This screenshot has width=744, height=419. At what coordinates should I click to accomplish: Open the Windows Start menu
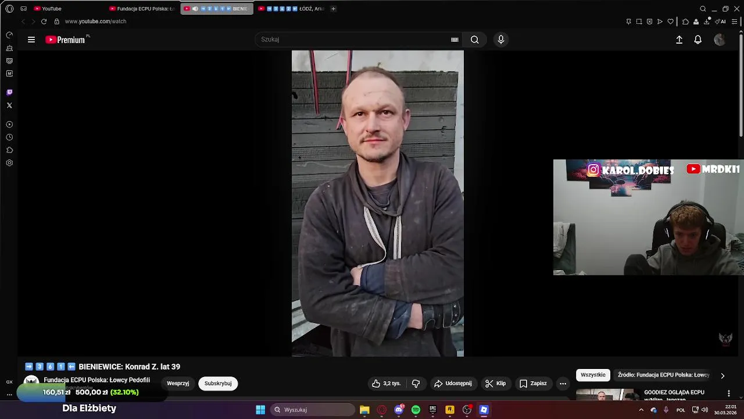pyautogui.click(x=260, y=410)
